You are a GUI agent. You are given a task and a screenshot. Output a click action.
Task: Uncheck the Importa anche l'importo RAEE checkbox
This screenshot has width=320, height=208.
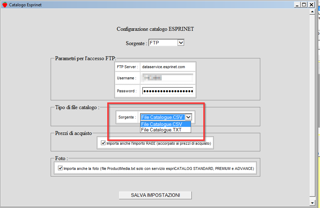tap(103, 143)
